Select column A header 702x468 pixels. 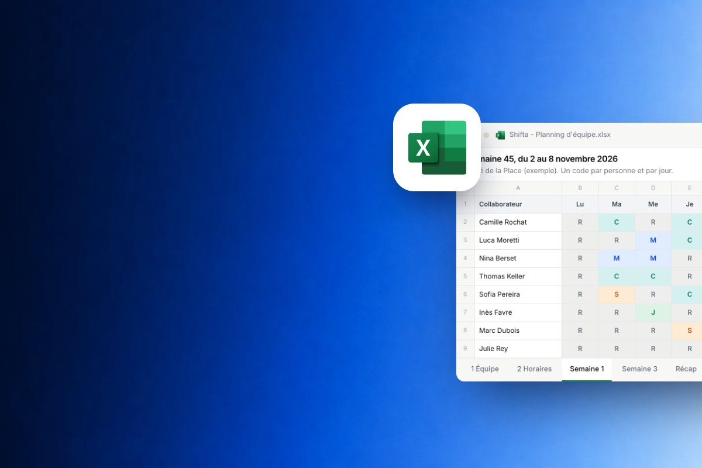coord(518,188)
